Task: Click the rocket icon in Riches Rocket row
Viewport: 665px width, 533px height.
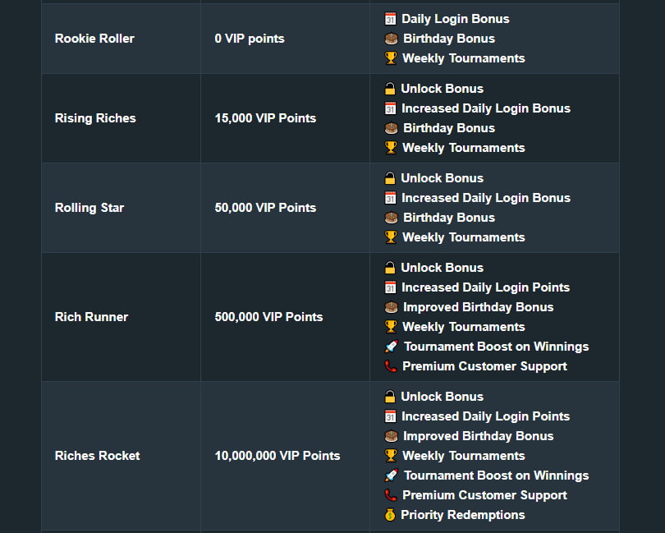Action: [391, 476]
